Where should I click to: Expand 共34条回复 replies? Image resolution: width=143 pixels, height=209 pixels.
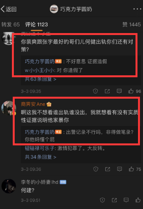click(x=40, y=157)
